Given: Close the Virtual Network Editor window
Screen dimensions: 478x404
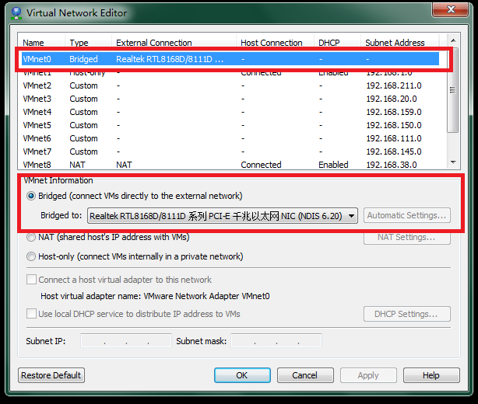Looking at the screenshot, I should pos(451,9).
